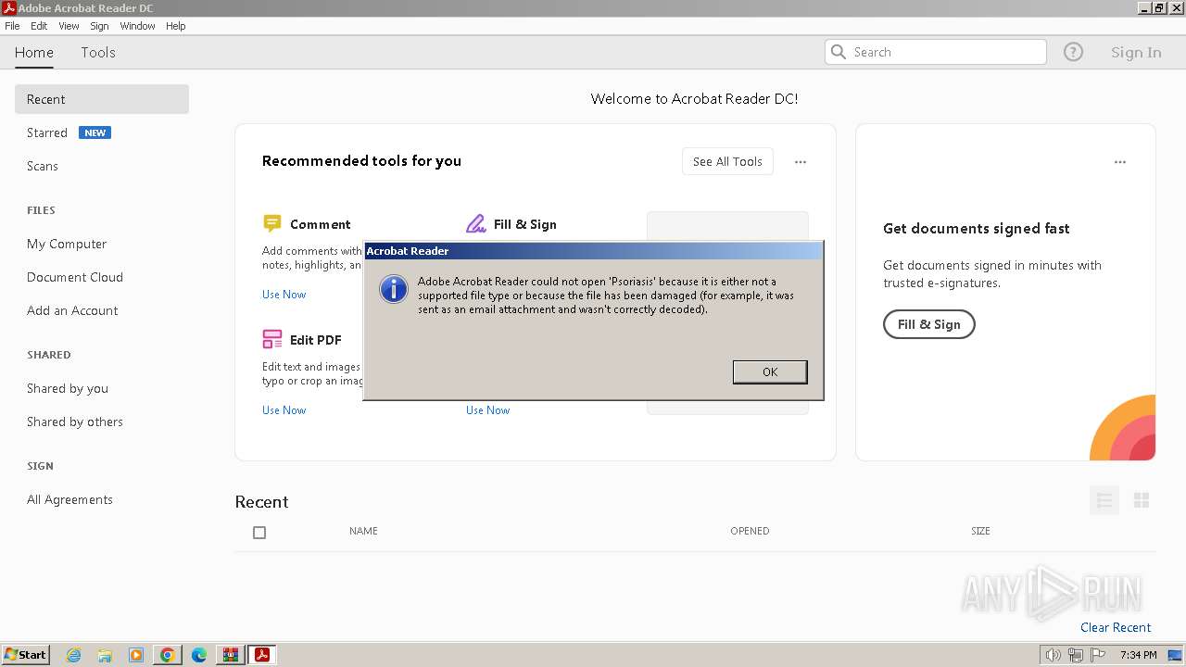1186x667 pixels.
Task: Switch to the Home tab
Action: [x=34, y=52]
